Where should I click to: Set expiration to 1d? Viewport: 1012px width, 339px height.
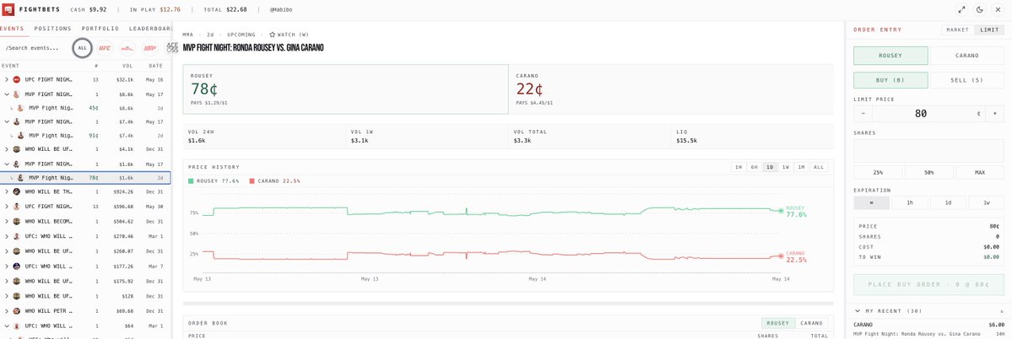pyautogui.click(x=948, y=202)
